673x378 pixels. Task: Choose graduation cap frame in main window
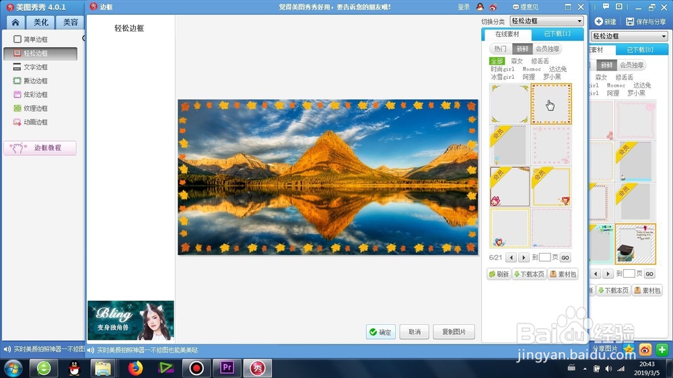coord(635,244)
